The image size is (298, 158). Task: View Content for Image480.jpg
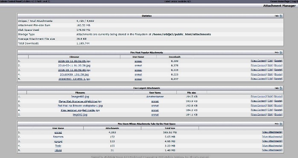(259, 97)
